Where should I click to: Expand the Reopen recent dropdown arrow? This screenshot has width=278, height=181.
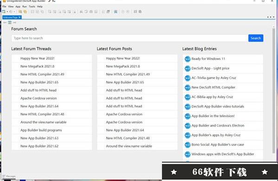click(x=14, y=12)
